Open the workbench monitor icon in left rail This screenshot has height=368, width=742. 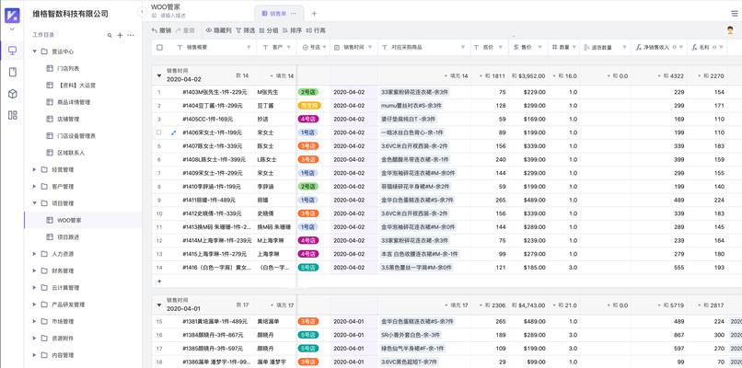13,51
